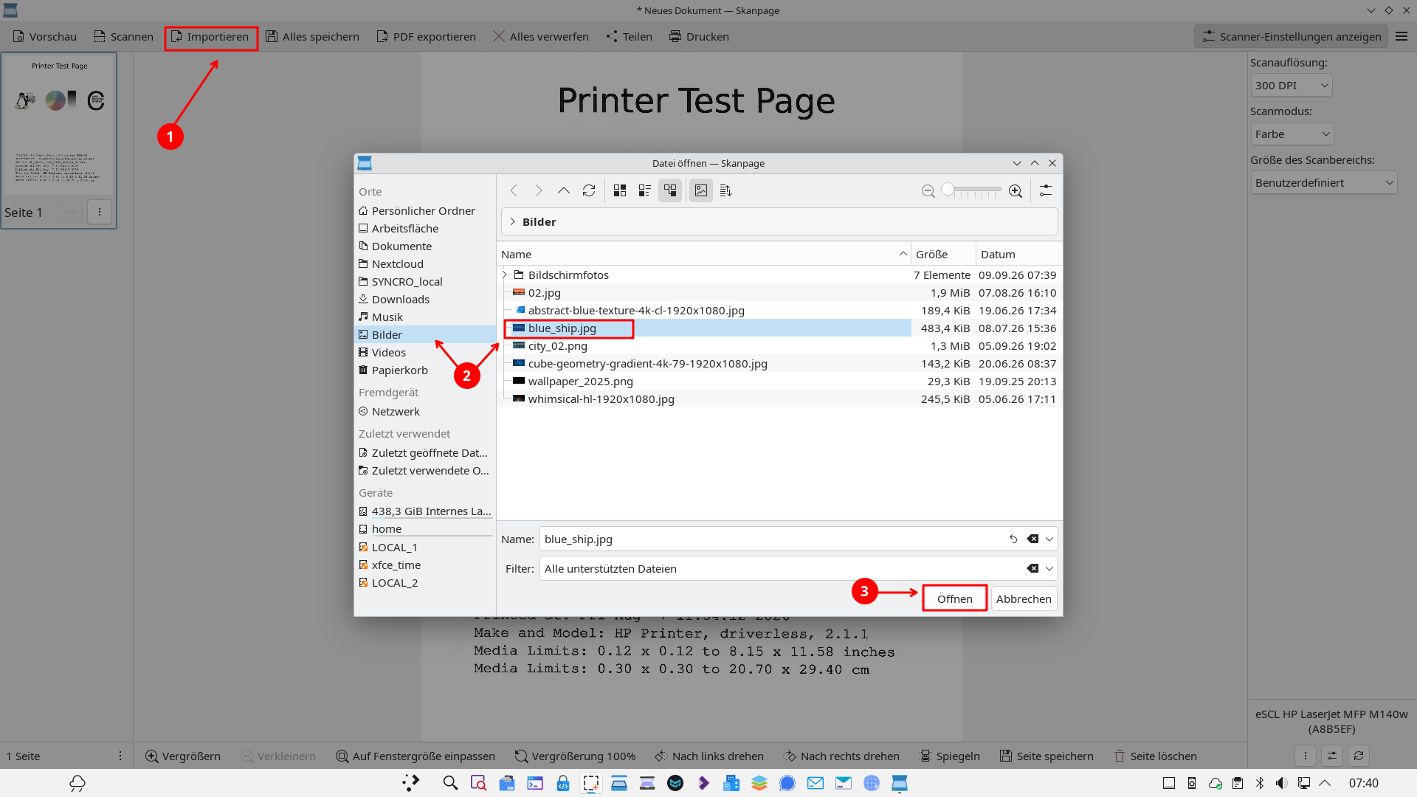The image size is (1417, 797).
Task: Click Abbrechen to cancel dialog
Action: pos(1024,598)
